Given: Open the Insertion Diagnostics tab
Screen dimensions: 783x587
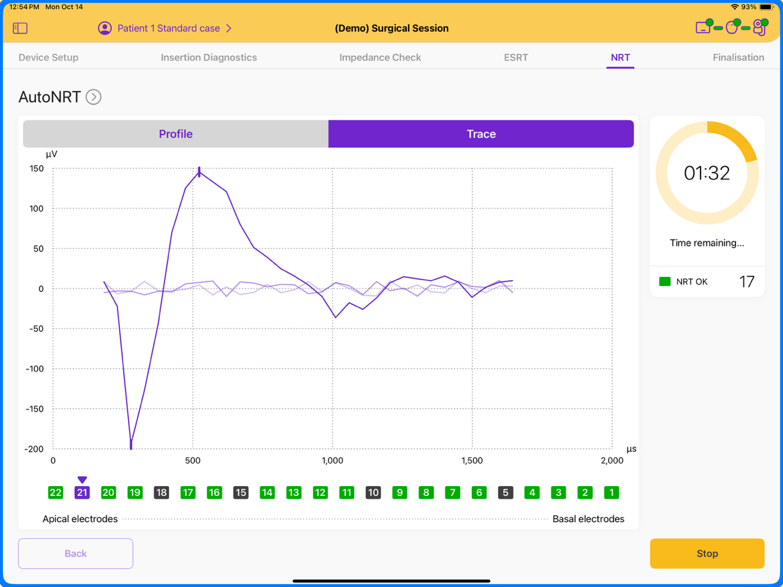Looking at the screenshot, I should pyautogui.click(x=209, y=57).
